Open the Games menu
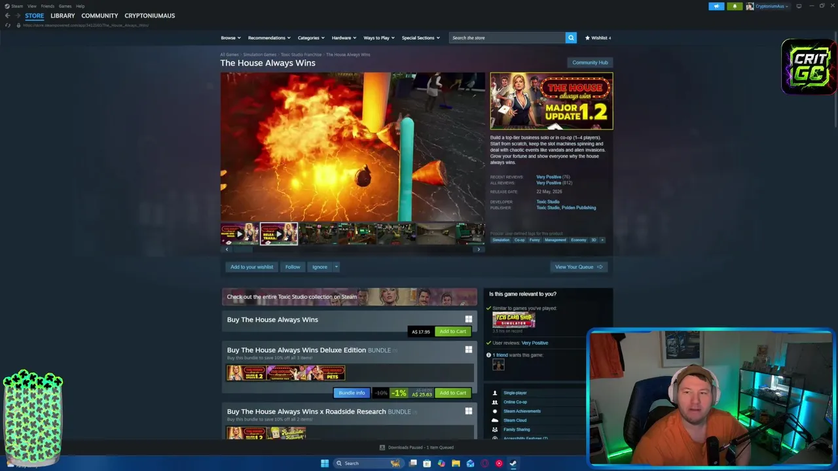This screenshot has height=471, width=838. point(65,6)
